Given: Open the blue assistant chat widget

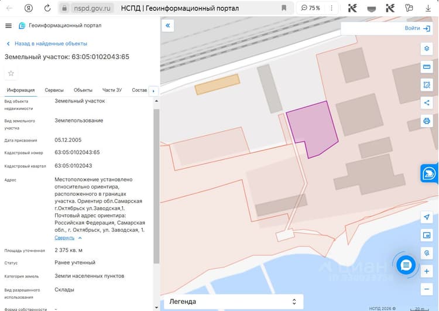Looking at the screenshot, I should (x=429, y=173).
